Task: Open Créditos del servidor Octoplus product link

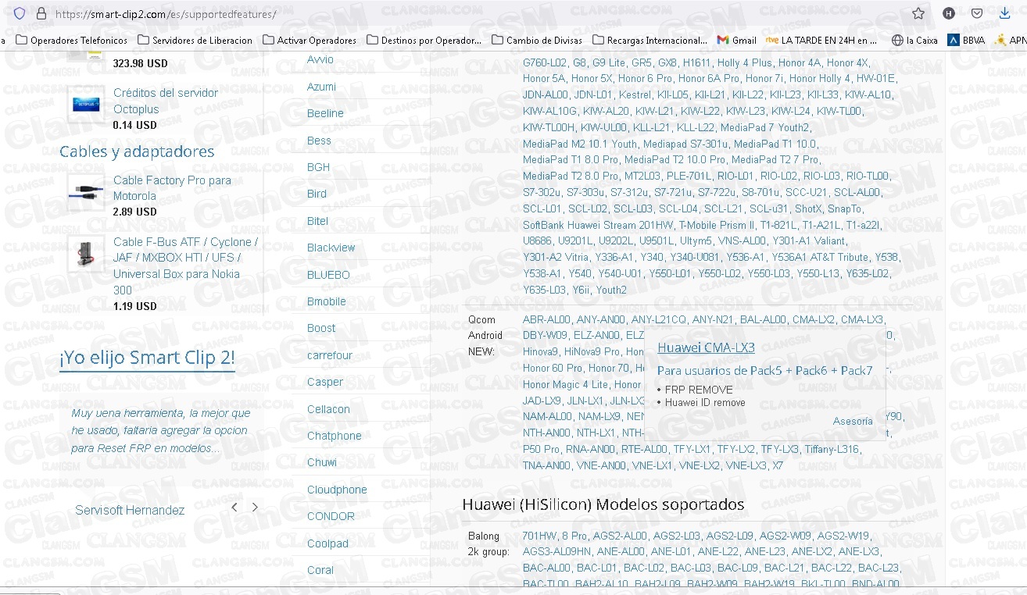Action: (x=166, y=101)
